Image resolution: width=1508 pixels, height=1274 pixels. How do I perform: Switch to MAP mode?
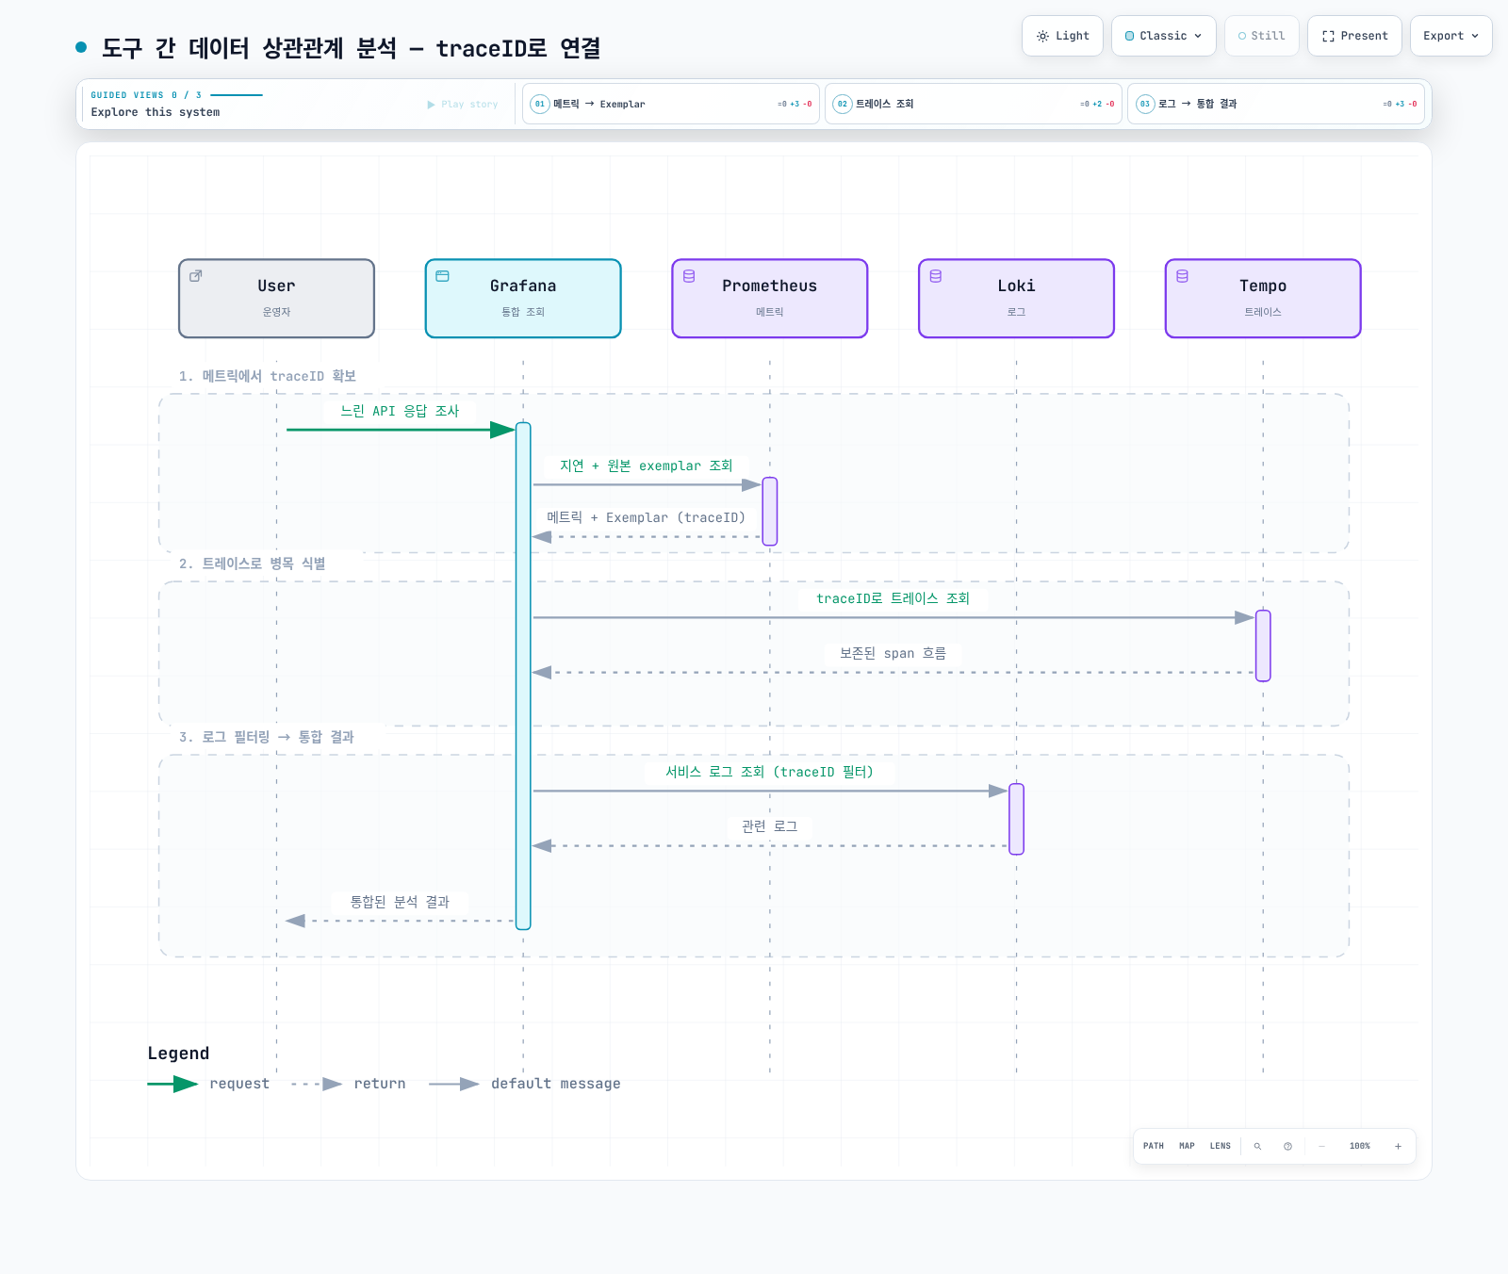1187,1146
